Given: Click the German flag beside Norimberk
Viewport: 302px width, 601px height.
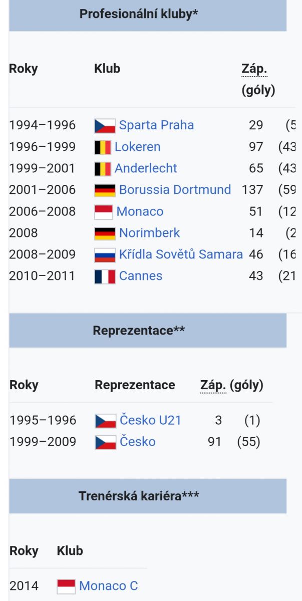Looking at the screenshot, I should [x=105, y=233].
